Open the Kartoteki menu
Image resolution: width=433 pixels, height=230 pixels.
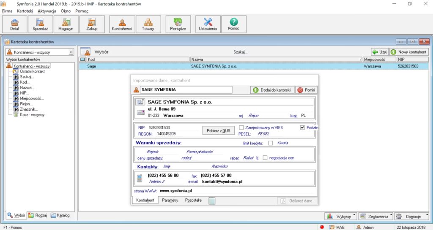coord(25,11)
